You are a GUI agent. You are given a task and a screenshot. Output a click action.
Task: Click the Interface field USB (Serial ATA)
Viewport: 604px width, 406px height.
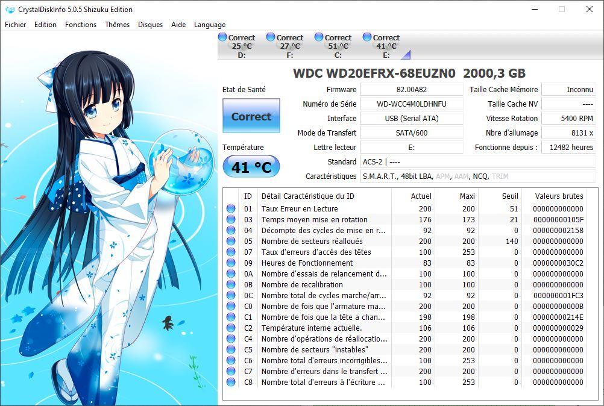[411, 119]
